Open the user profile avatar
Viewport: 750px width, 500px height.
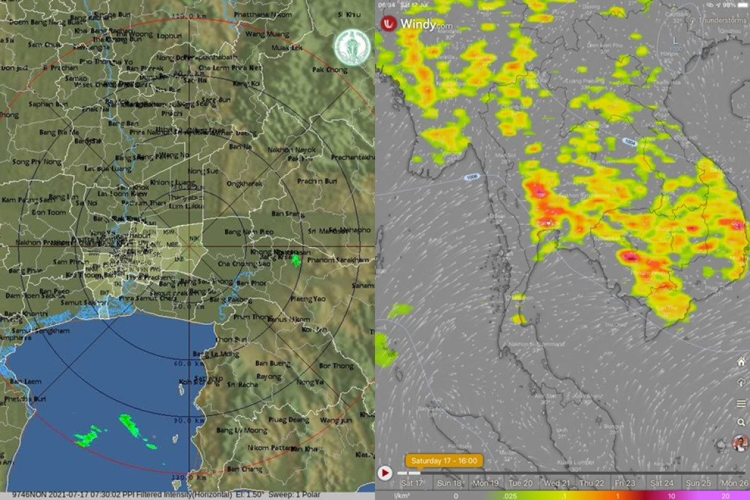click(739, 443)
